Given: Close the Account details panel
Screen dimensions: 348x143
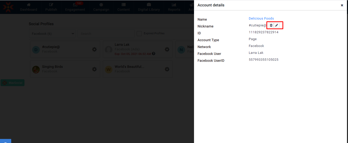Looking at the screenshot, I should [342, 5].
